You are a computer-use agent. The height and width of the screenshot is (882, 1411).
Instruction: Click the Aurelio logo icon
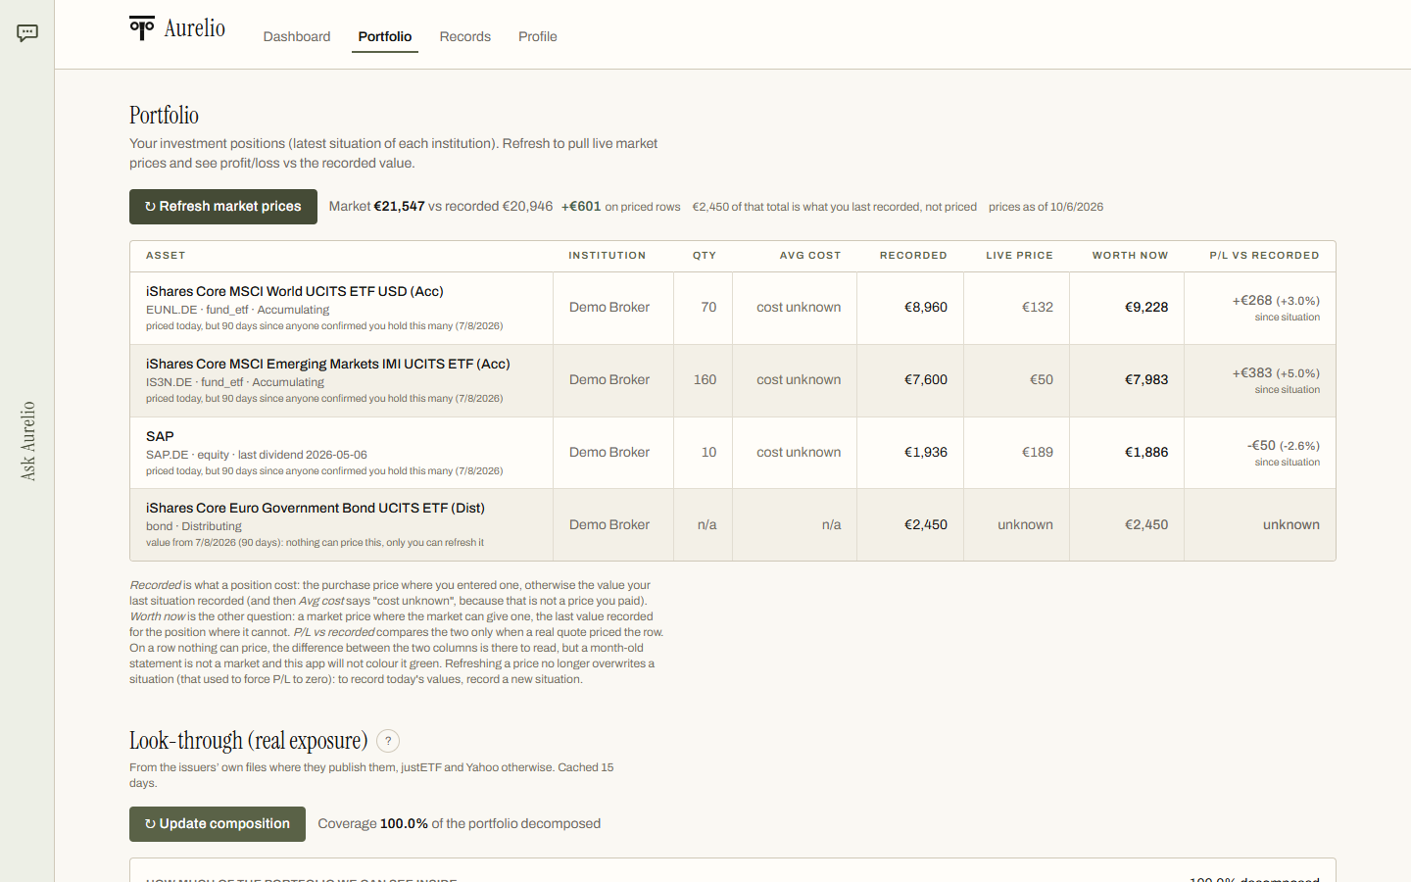pyautogui.click(x=142, y=28)
